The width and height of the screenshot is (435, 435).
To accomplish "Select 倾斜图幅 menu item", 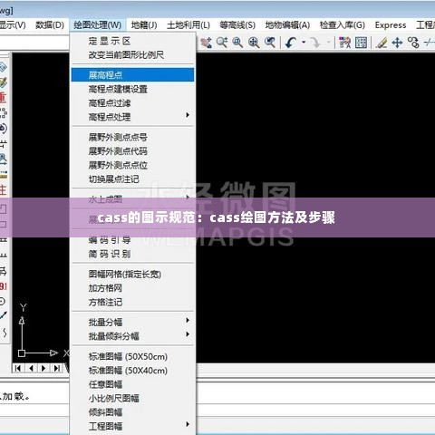I will click(132, 412).
